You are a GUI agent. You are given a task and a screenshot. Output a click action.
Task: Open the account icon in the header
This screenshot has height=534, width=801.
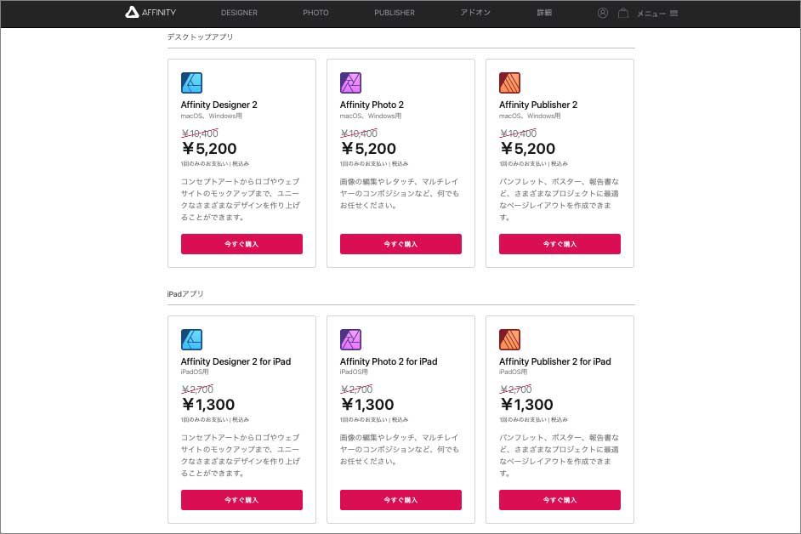tap(603, 13)
